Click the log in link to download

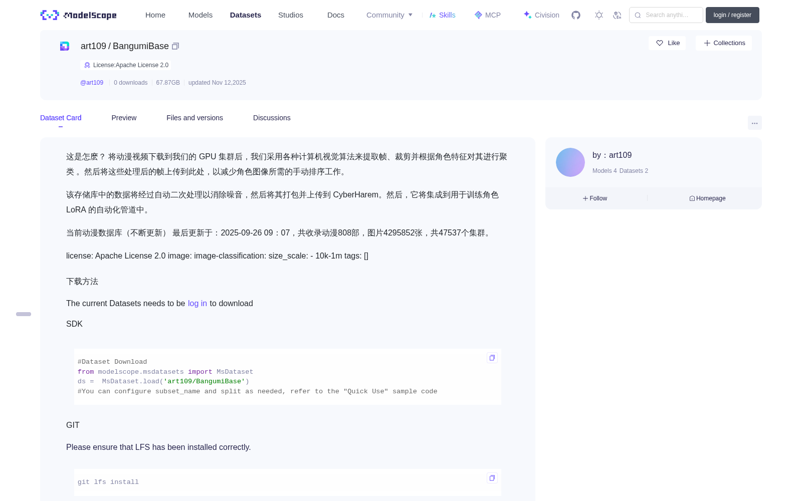197,304
